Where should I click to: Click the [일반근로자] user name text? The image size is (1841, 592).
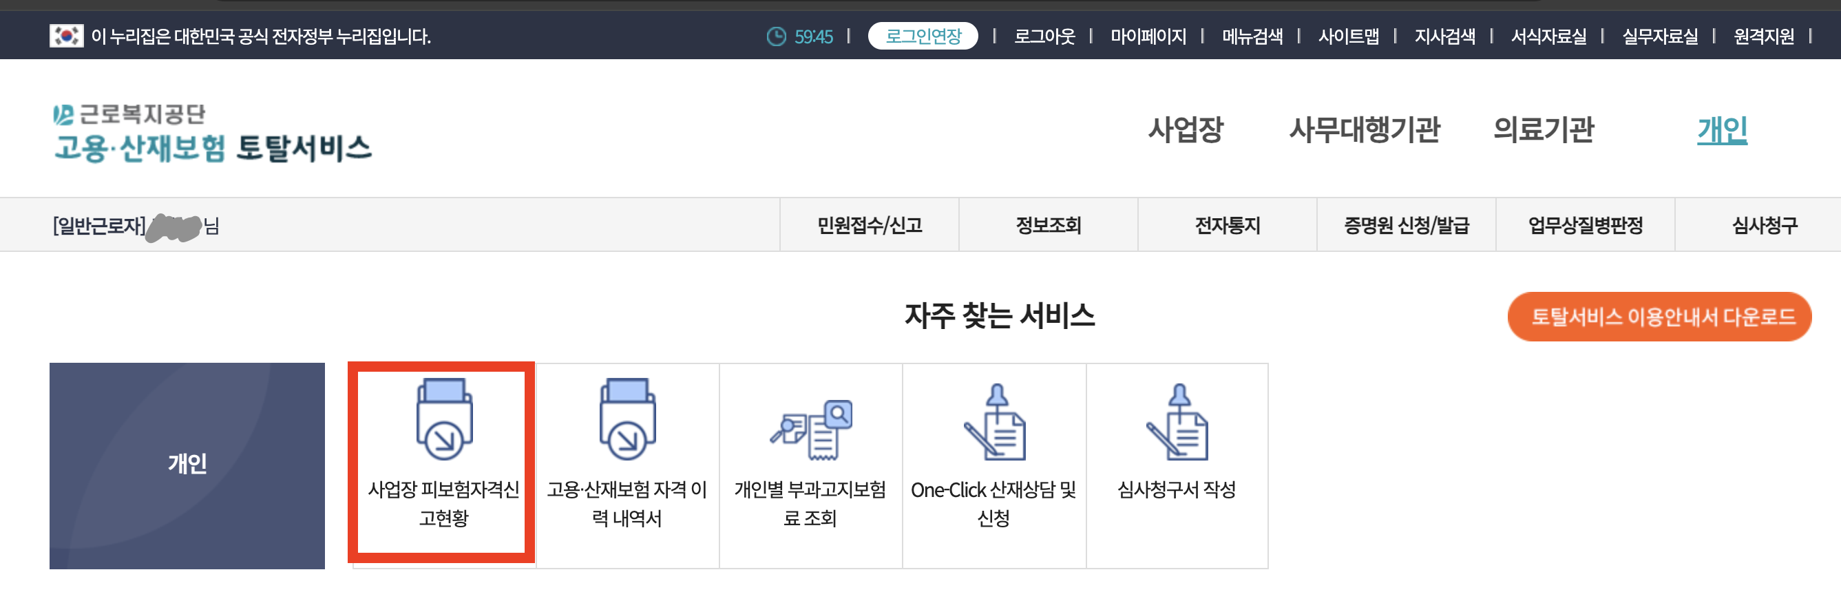point(136,226)
